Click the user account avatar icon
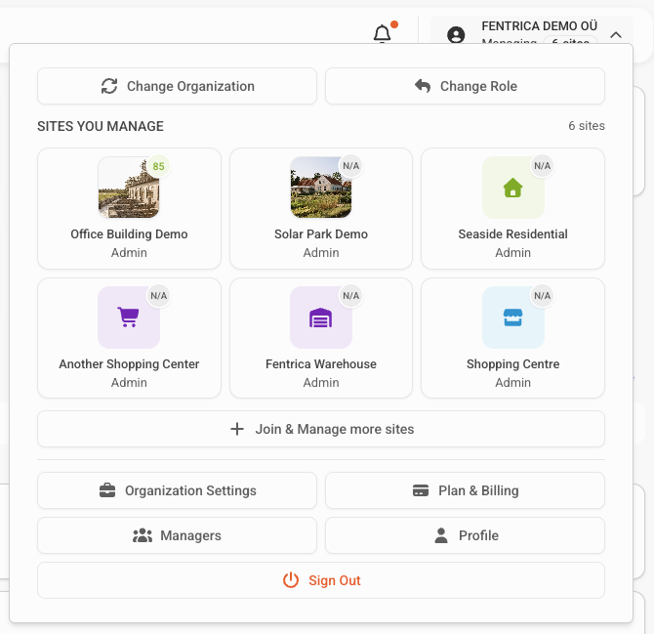The height and width of the screenshot is (634, 654). tap(456, 34)
